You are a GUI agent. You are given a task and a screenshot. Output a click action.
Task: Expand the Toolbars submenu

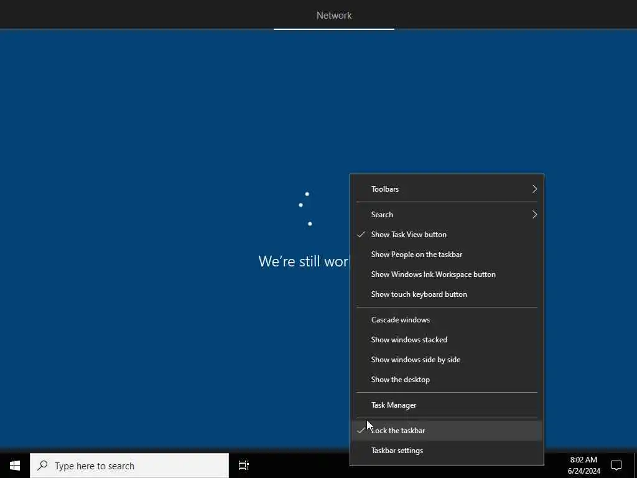click(447, 189)
